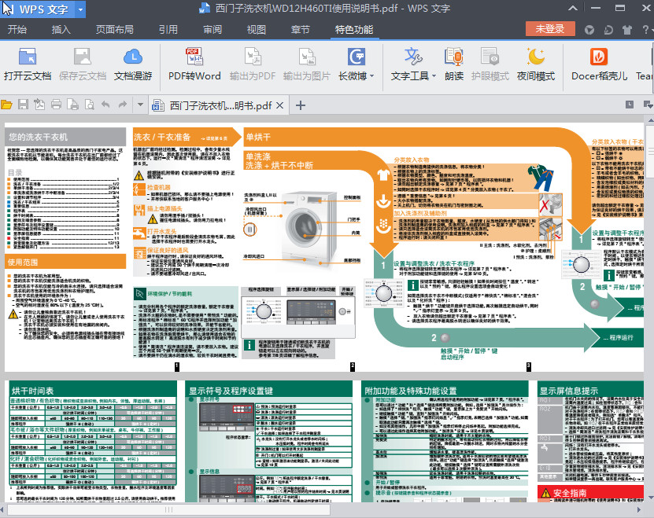Click the feedback chat bubble icon in title bar
Screen dimensions: 654x518
coord(608,30)
